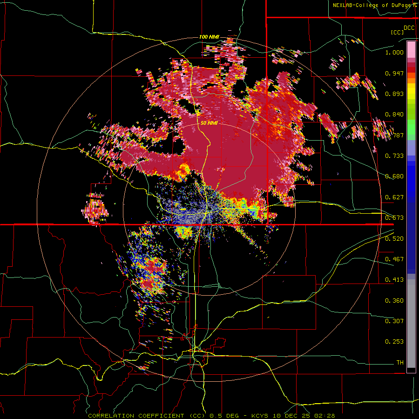
Task: Click the 1.000 value on color scale
Action: [x=394, y=52]
